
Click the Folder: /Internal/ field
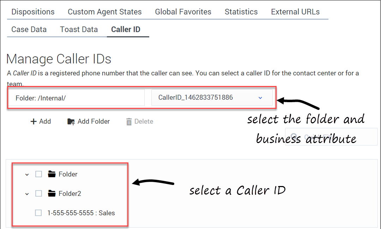pyautogui.click(x=76, y=98)
